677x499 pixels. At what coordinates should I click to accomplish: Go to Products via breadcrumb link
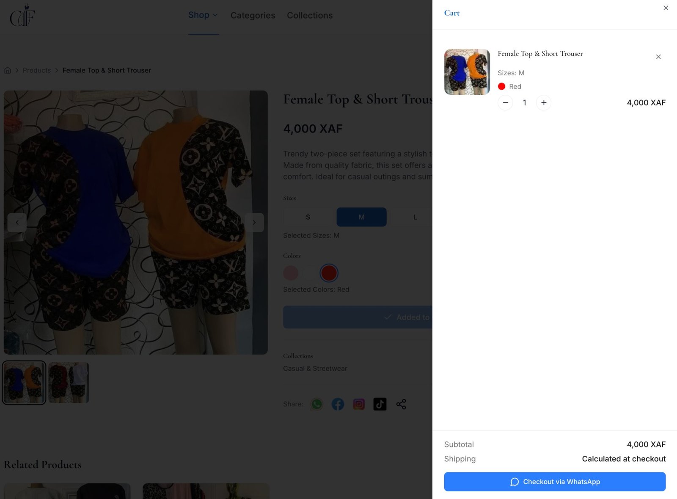tap(36, 70)
